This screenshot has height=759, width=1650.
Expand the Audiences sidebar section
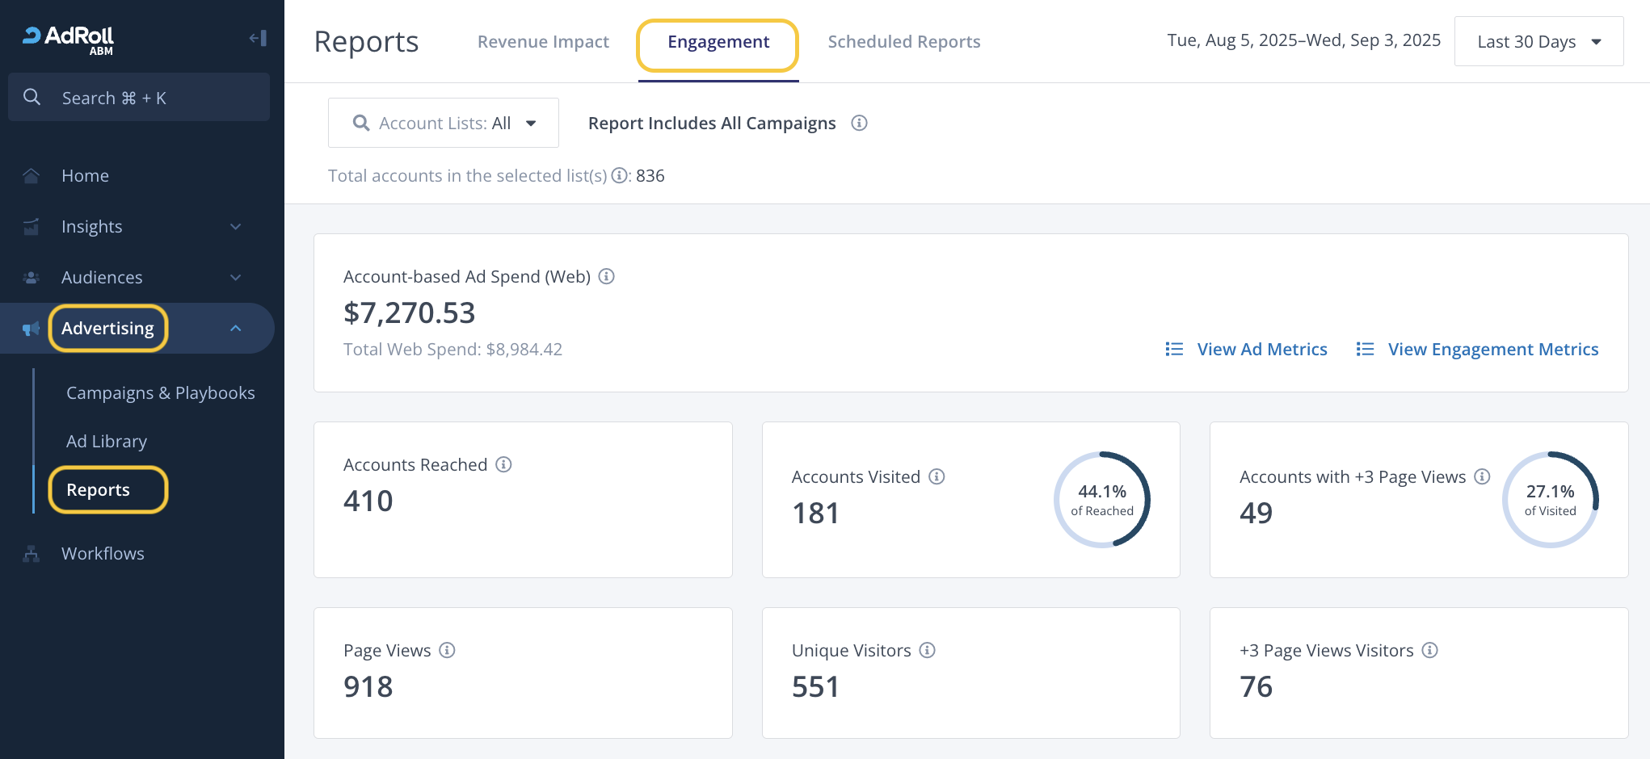coord(235,278)
